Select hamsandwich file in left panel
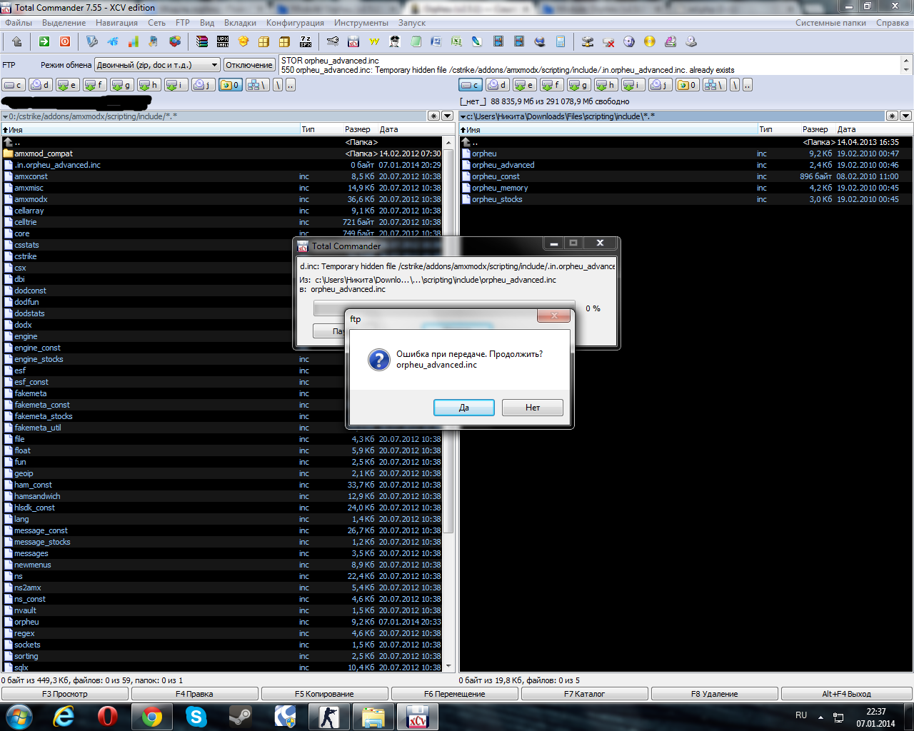Screen dimensions: 914x731 click(222, 496)
